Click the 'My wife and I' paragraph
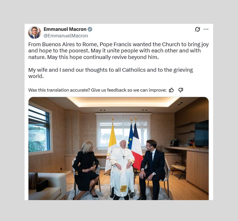Viewport: 238px width, 221px height. tap(111, 73)
